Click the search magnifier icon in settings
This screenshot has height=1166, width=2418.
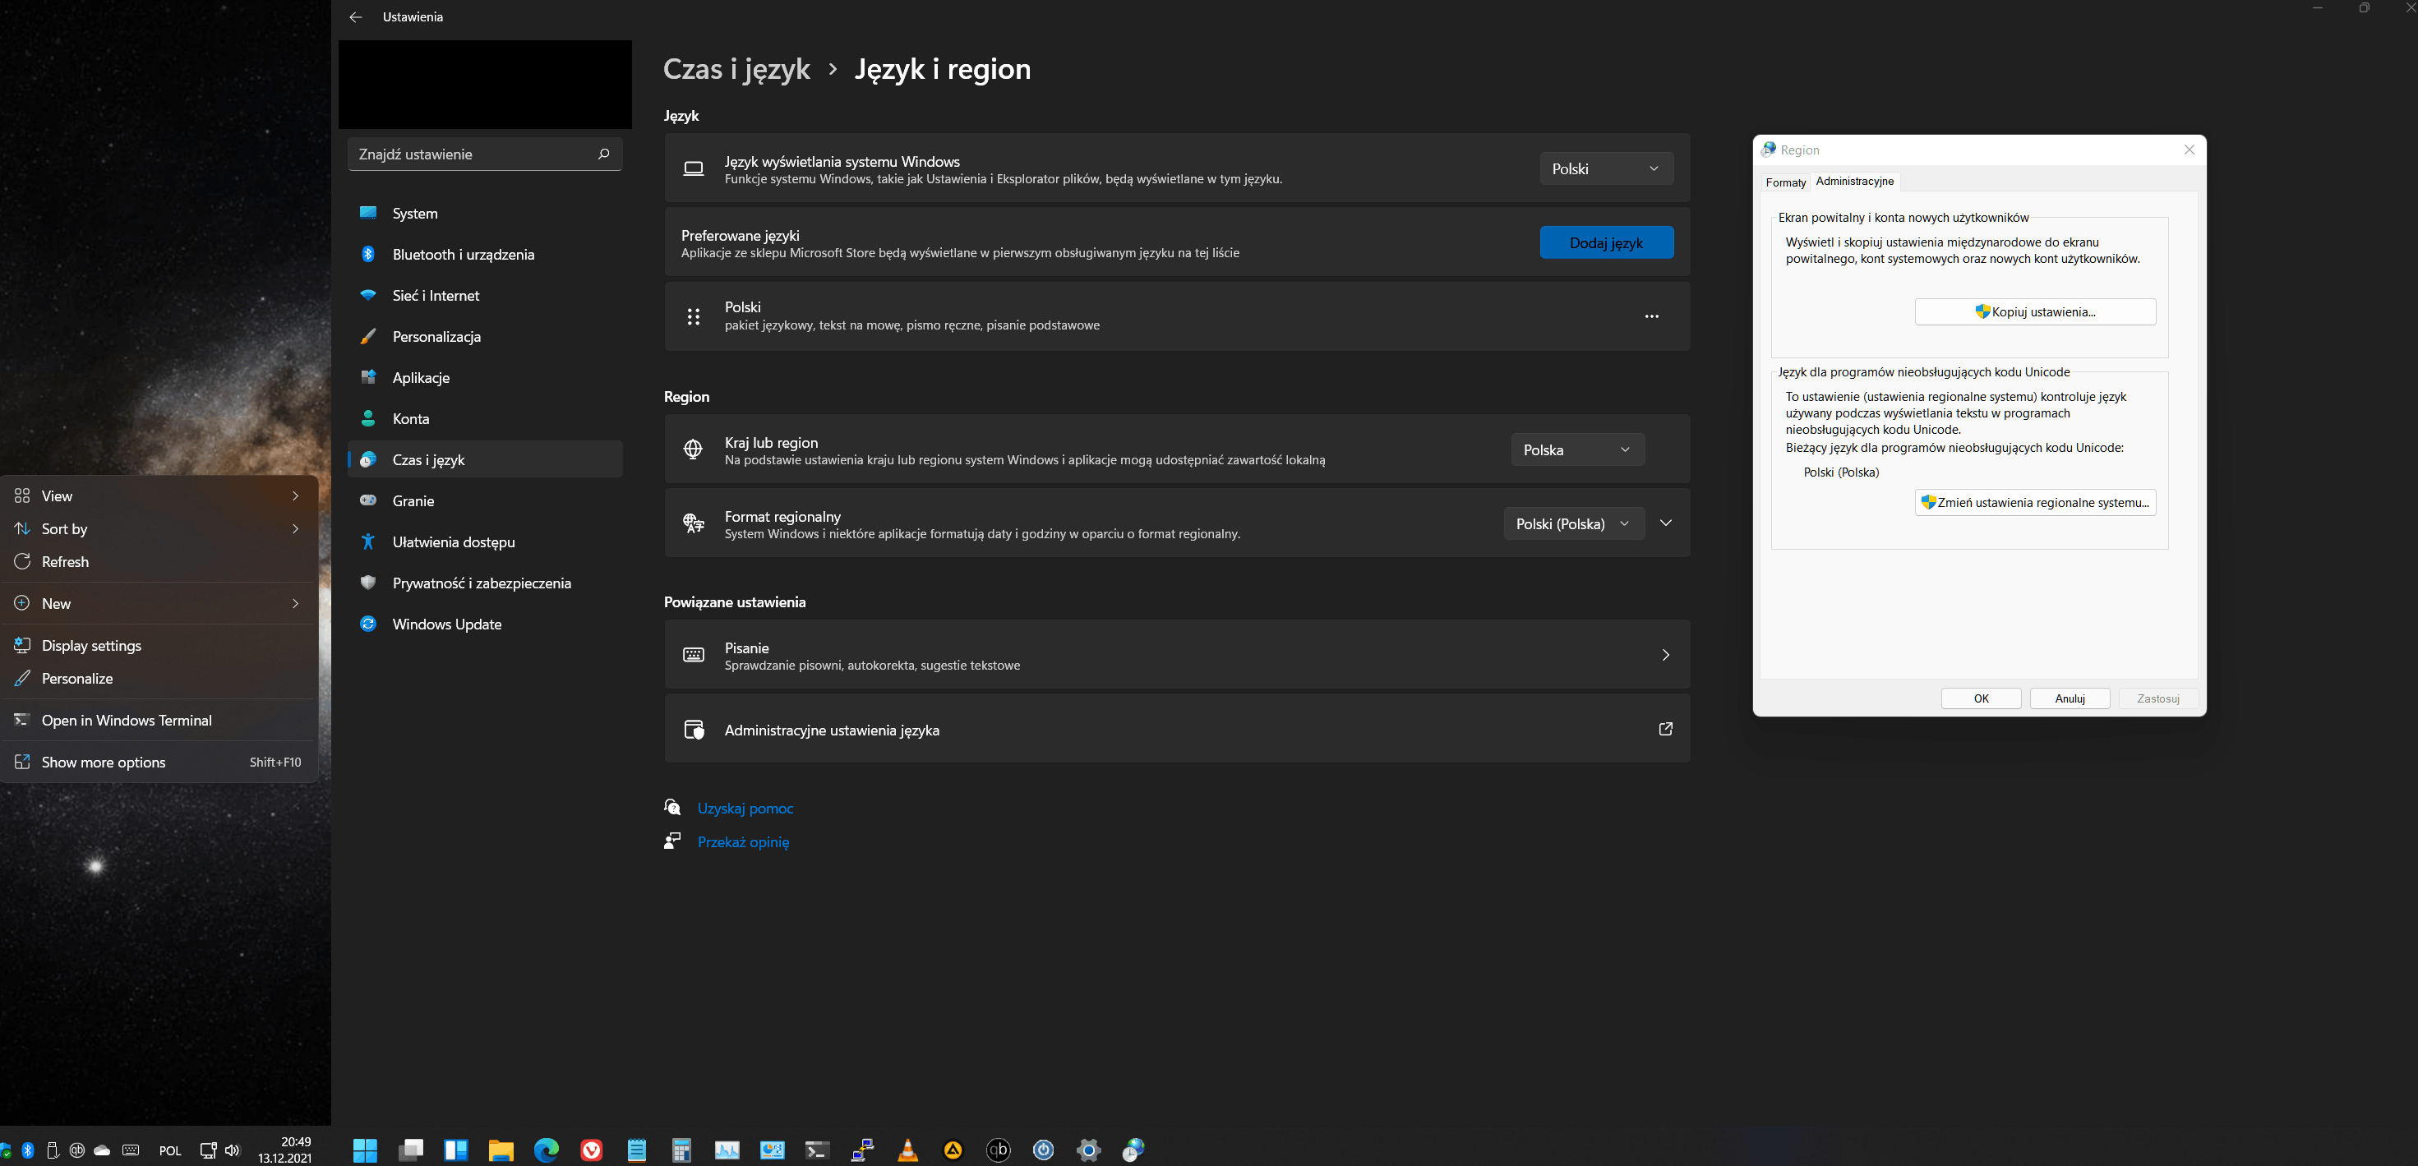pos(603,154)
